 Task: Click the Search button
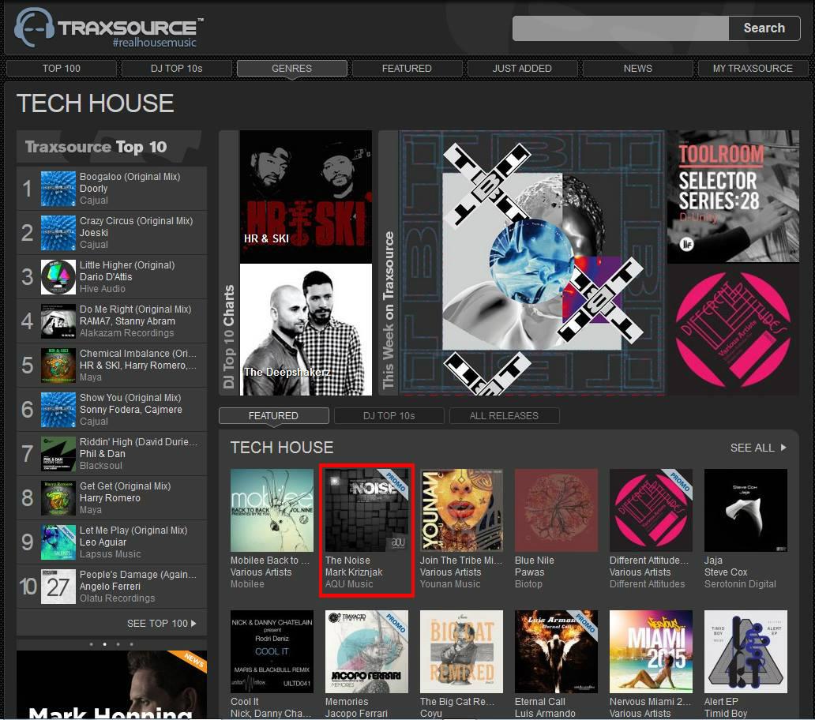763,28
